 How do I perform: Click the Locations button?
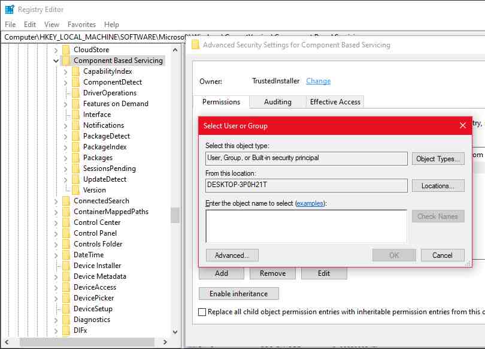tap(438, 186)
